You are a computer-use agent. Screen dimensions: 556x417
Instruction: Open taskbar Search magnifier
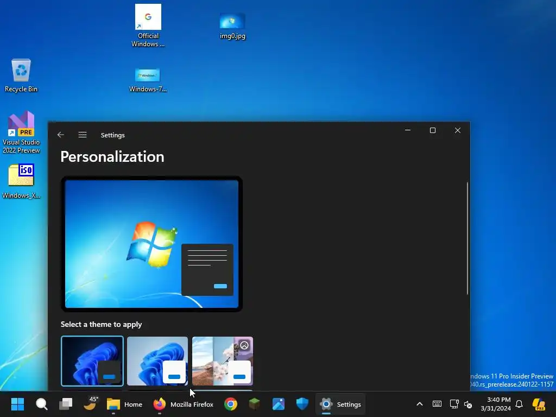(41, 404)
